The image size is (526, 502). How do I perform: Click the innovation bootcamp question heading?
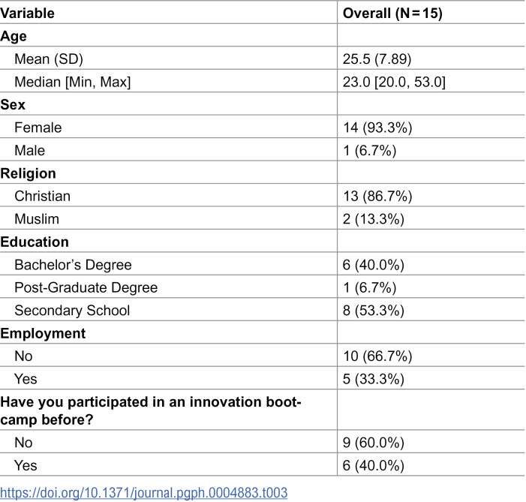point(151,410)
